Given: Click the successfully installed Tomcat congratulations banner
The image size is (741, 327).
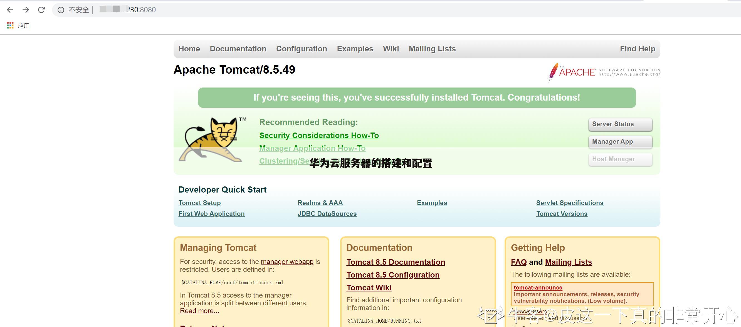Looking at the screenshot, I should click(416, 98).
